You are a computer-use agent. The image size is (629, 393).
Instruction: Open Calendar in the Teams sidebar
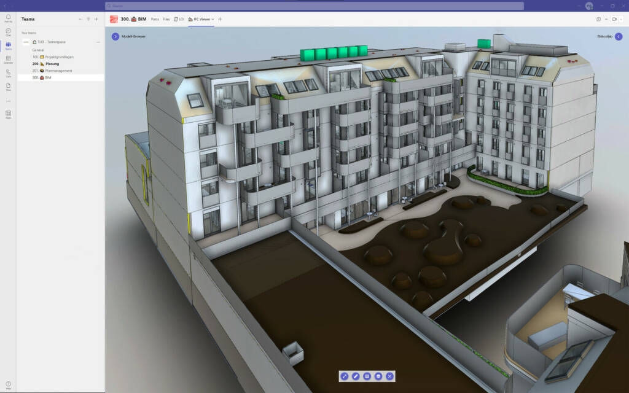click(x=8, y=60)
